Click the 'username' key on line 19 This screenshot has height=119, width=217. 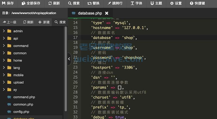pyautogui.click(x=102, y=47)
